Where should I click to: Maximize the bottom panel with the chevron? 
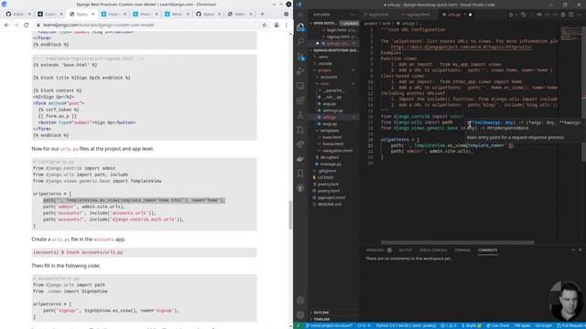coord(573,249)
